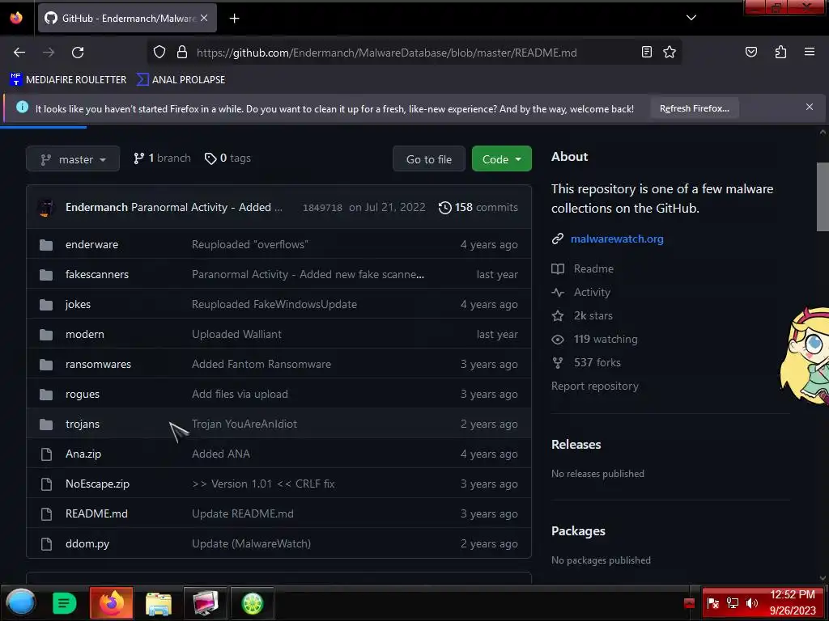Open commit message Trojan YouAreAnIdiot
The image size is (829, 621).
244,424
